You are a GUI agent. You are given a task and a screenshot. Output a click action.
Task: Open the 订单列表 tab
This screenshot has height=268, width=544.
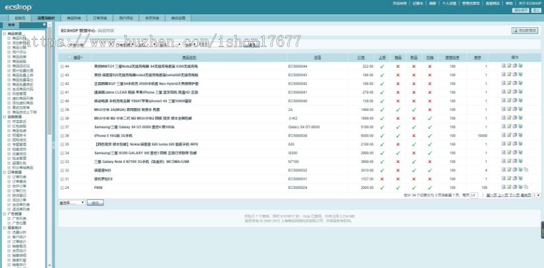point(100,18)
